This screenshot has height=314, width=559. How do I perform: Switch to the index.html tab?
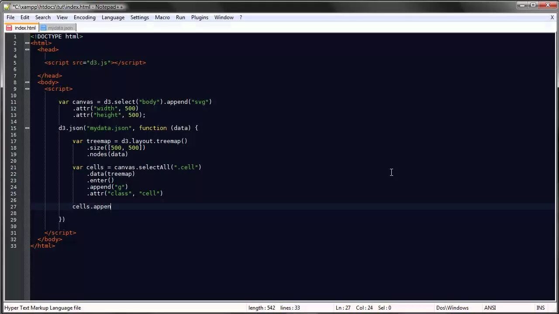[21, 28]
